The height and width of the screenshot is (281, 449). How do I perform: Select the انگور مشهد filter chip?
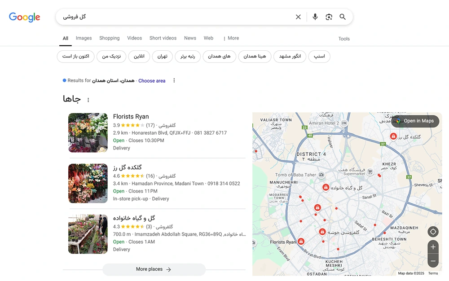[x=290, y=57]
